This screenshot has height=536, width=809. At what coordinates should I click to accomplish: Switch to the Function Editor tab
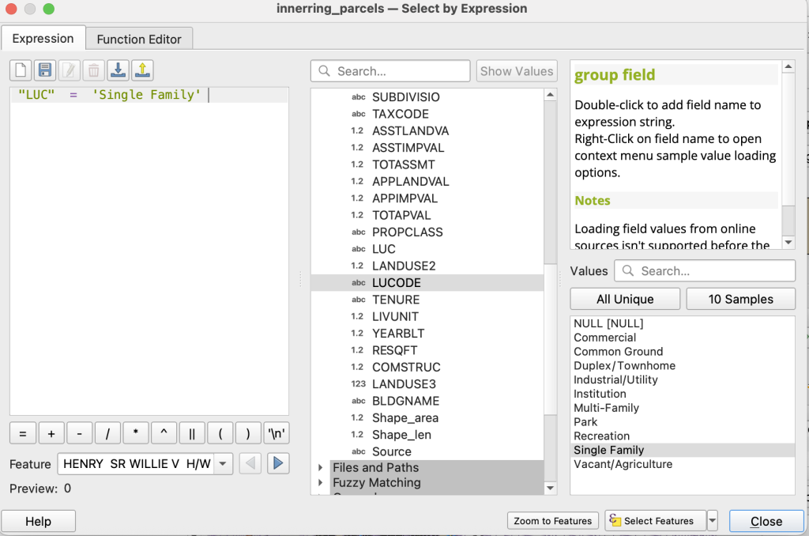click(139, 39)
